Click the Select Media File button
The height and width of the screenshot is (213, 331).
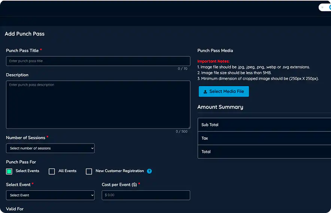(x=224, y=92)
